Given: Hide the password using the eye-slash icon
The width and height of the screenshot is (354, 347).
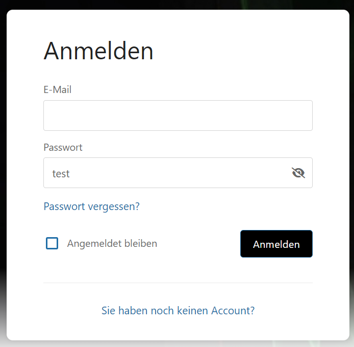Looking at the screenshot, I should 298,173.
